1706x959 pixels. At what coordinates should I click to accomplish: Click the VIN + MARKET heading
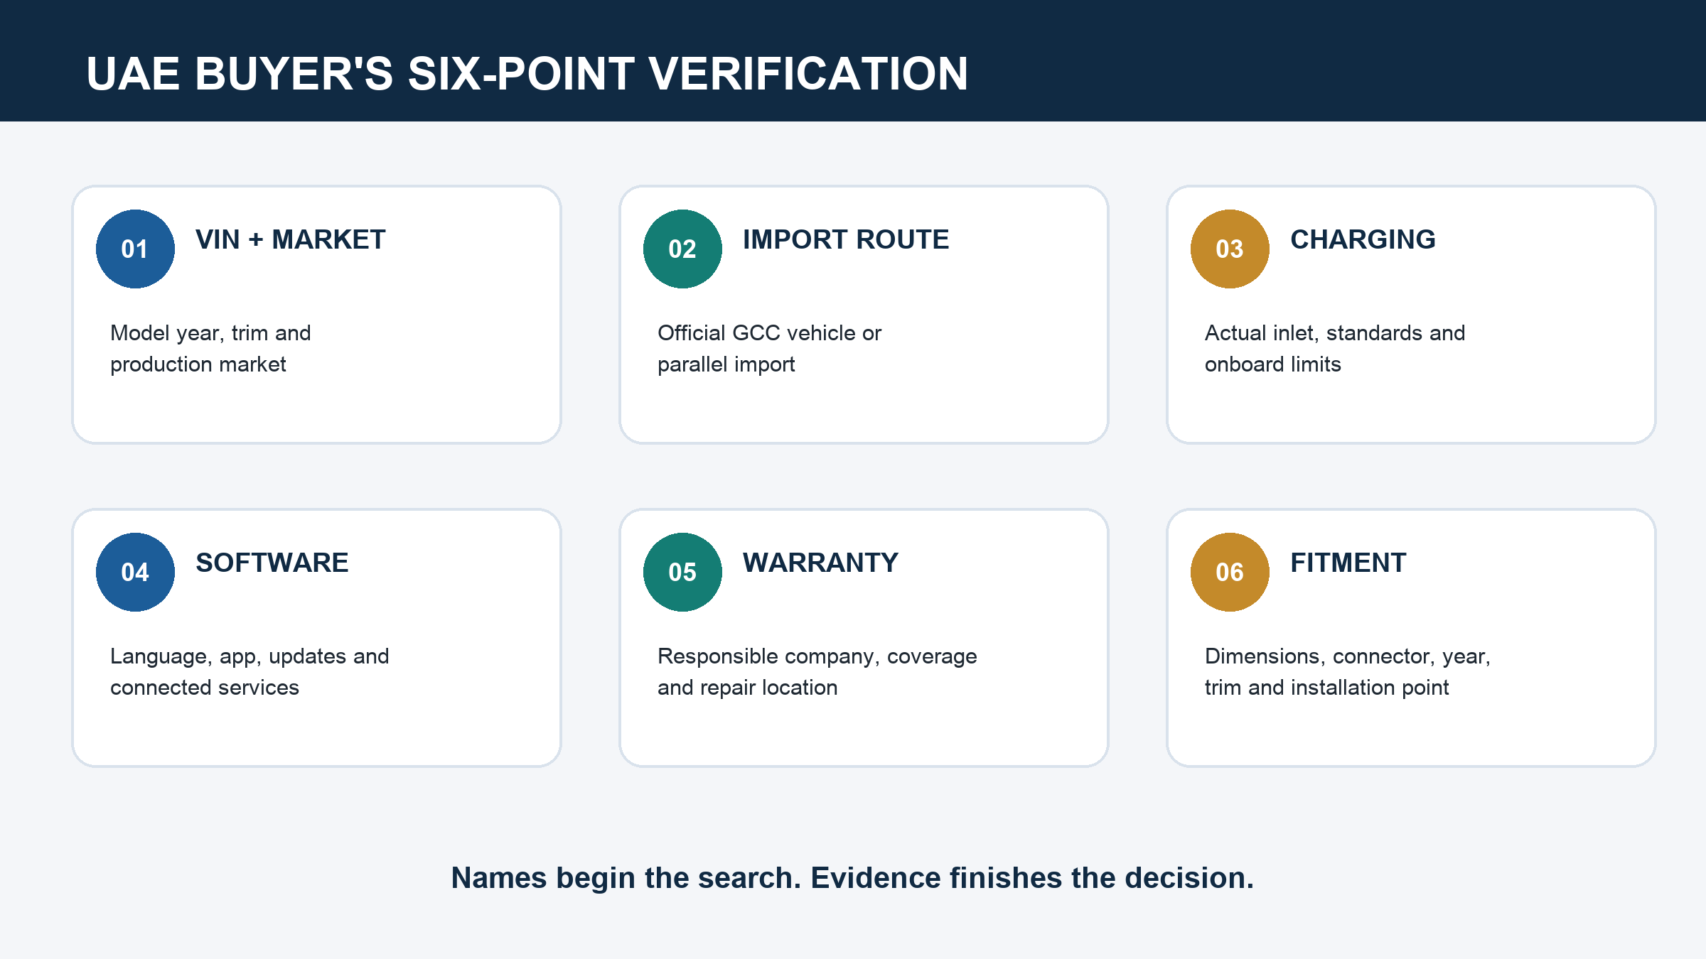click(290, 239)
